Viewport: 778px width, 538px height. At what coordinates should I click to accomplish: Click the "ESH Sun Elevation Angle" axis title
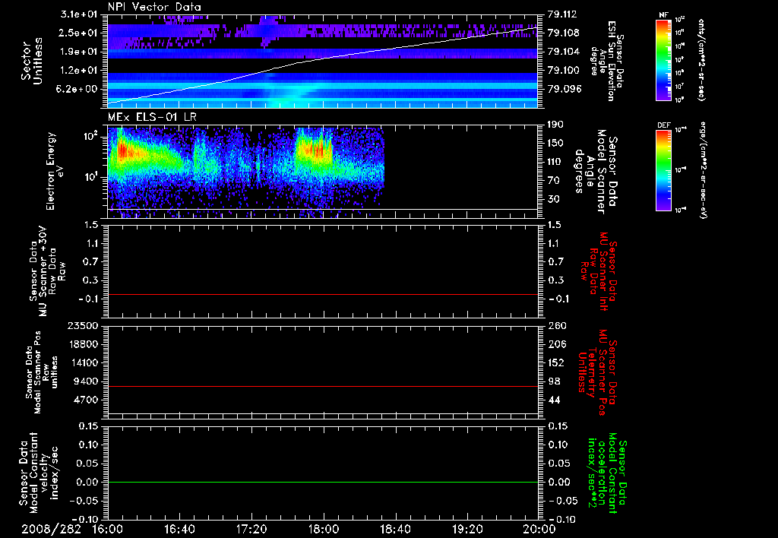click(x=606, y=61)
